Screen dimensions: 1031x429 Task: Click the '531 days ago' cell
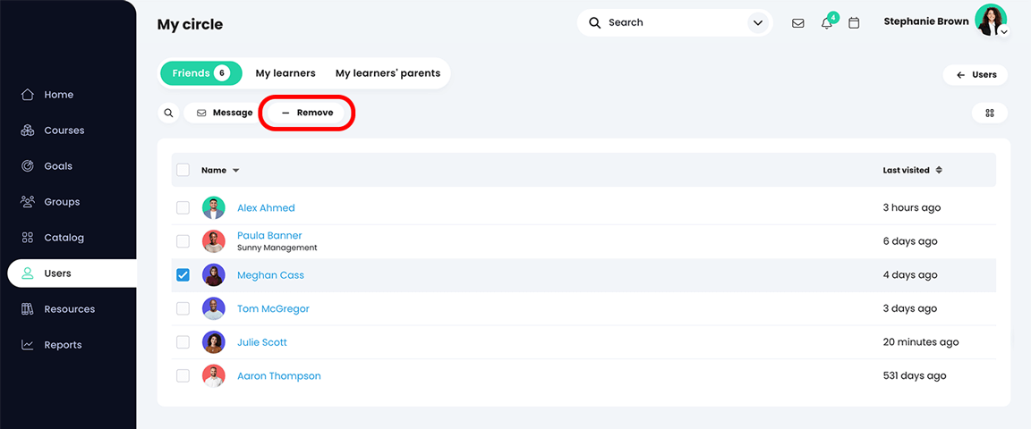point(914,375)
